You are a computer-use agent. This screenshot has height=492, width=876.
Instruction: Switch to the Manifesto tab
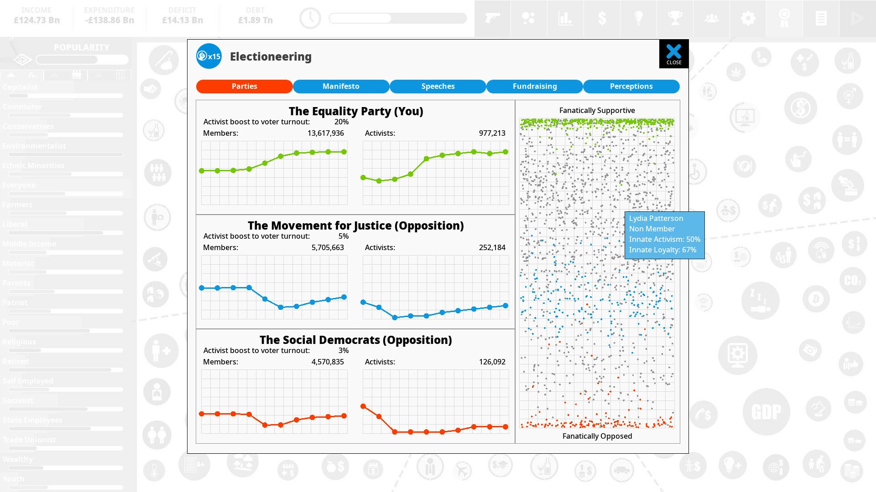[x=340, y=86]
